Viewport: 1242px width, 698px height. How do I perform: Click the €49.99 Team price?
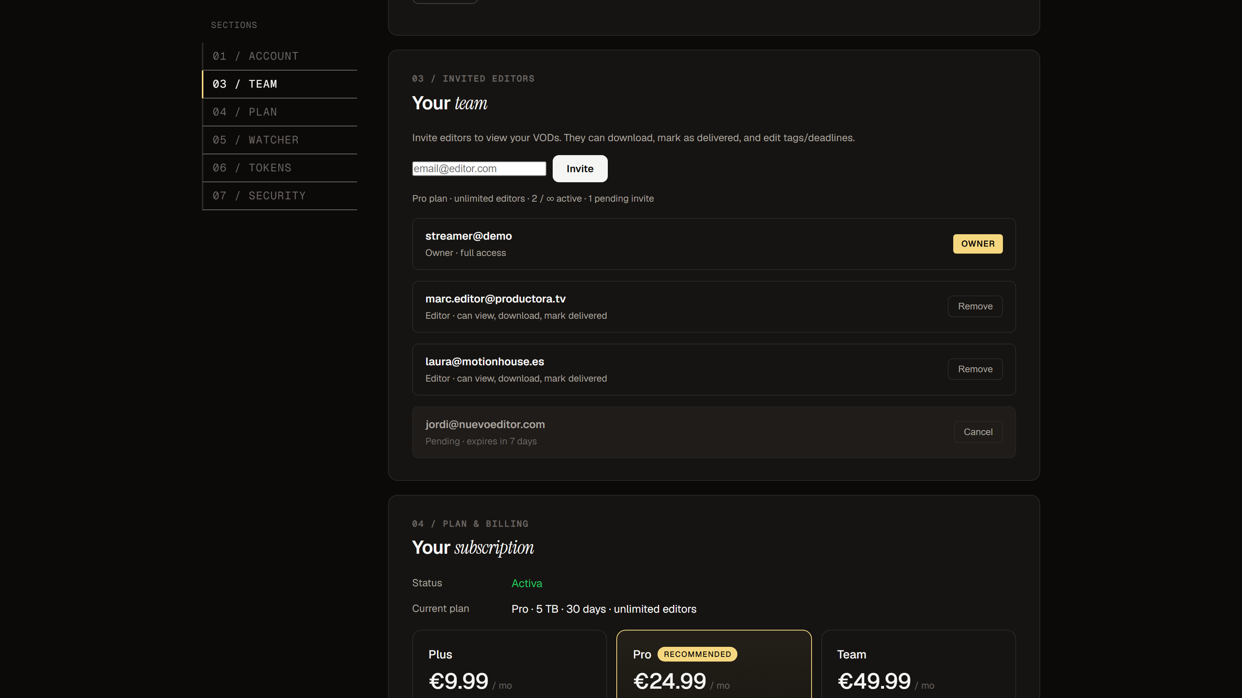coord(874,681)
